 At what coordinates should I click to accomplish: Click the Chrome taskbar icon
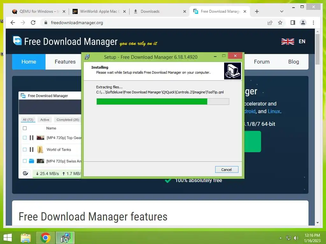coord(46,238)
